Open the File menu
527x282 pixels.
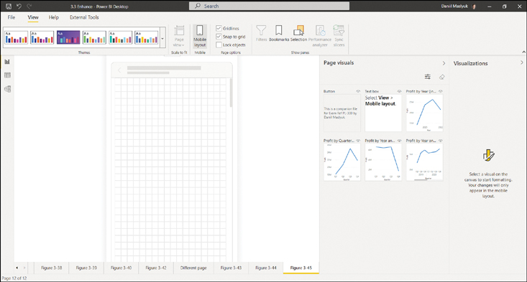point(12,17)
